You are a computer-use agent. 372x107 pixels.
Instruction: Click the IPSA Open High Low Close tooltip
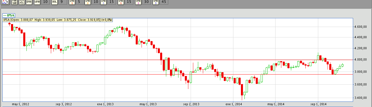point(58,20)
